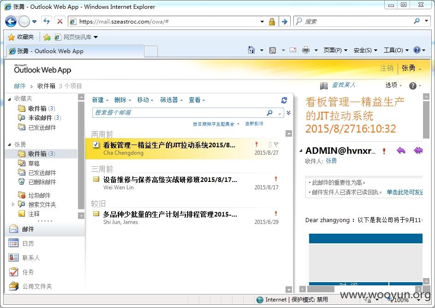Click the IE Home icon
Screen dimensions: 435x308
pyautogui.click(x=251, y=50)
